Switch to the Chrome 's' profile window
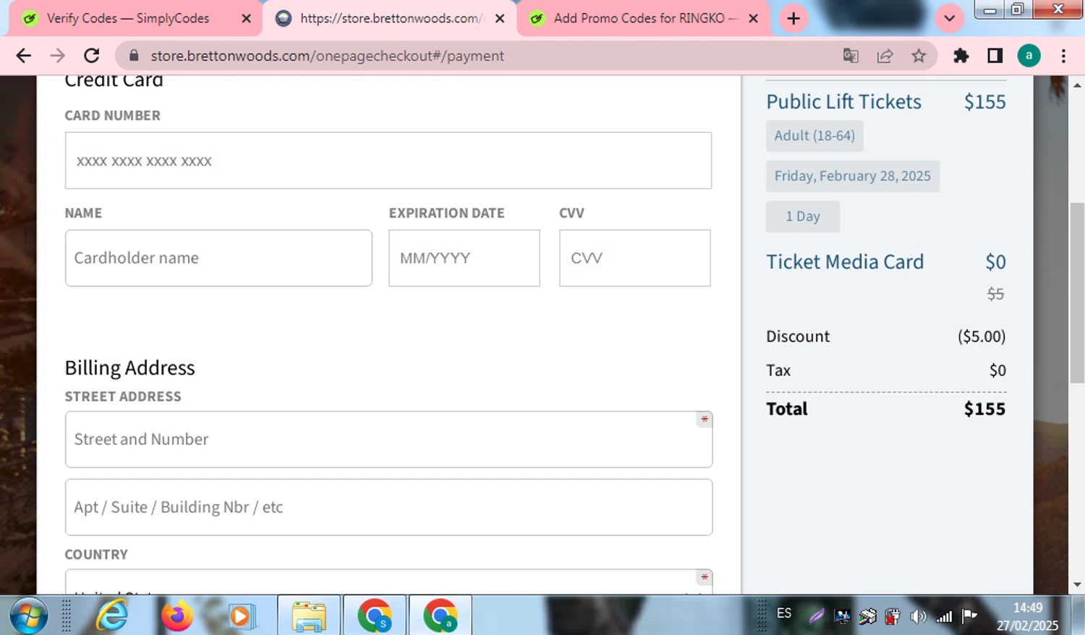The height and width of the screenshot is (635, 1085). [x=375, y=616]
